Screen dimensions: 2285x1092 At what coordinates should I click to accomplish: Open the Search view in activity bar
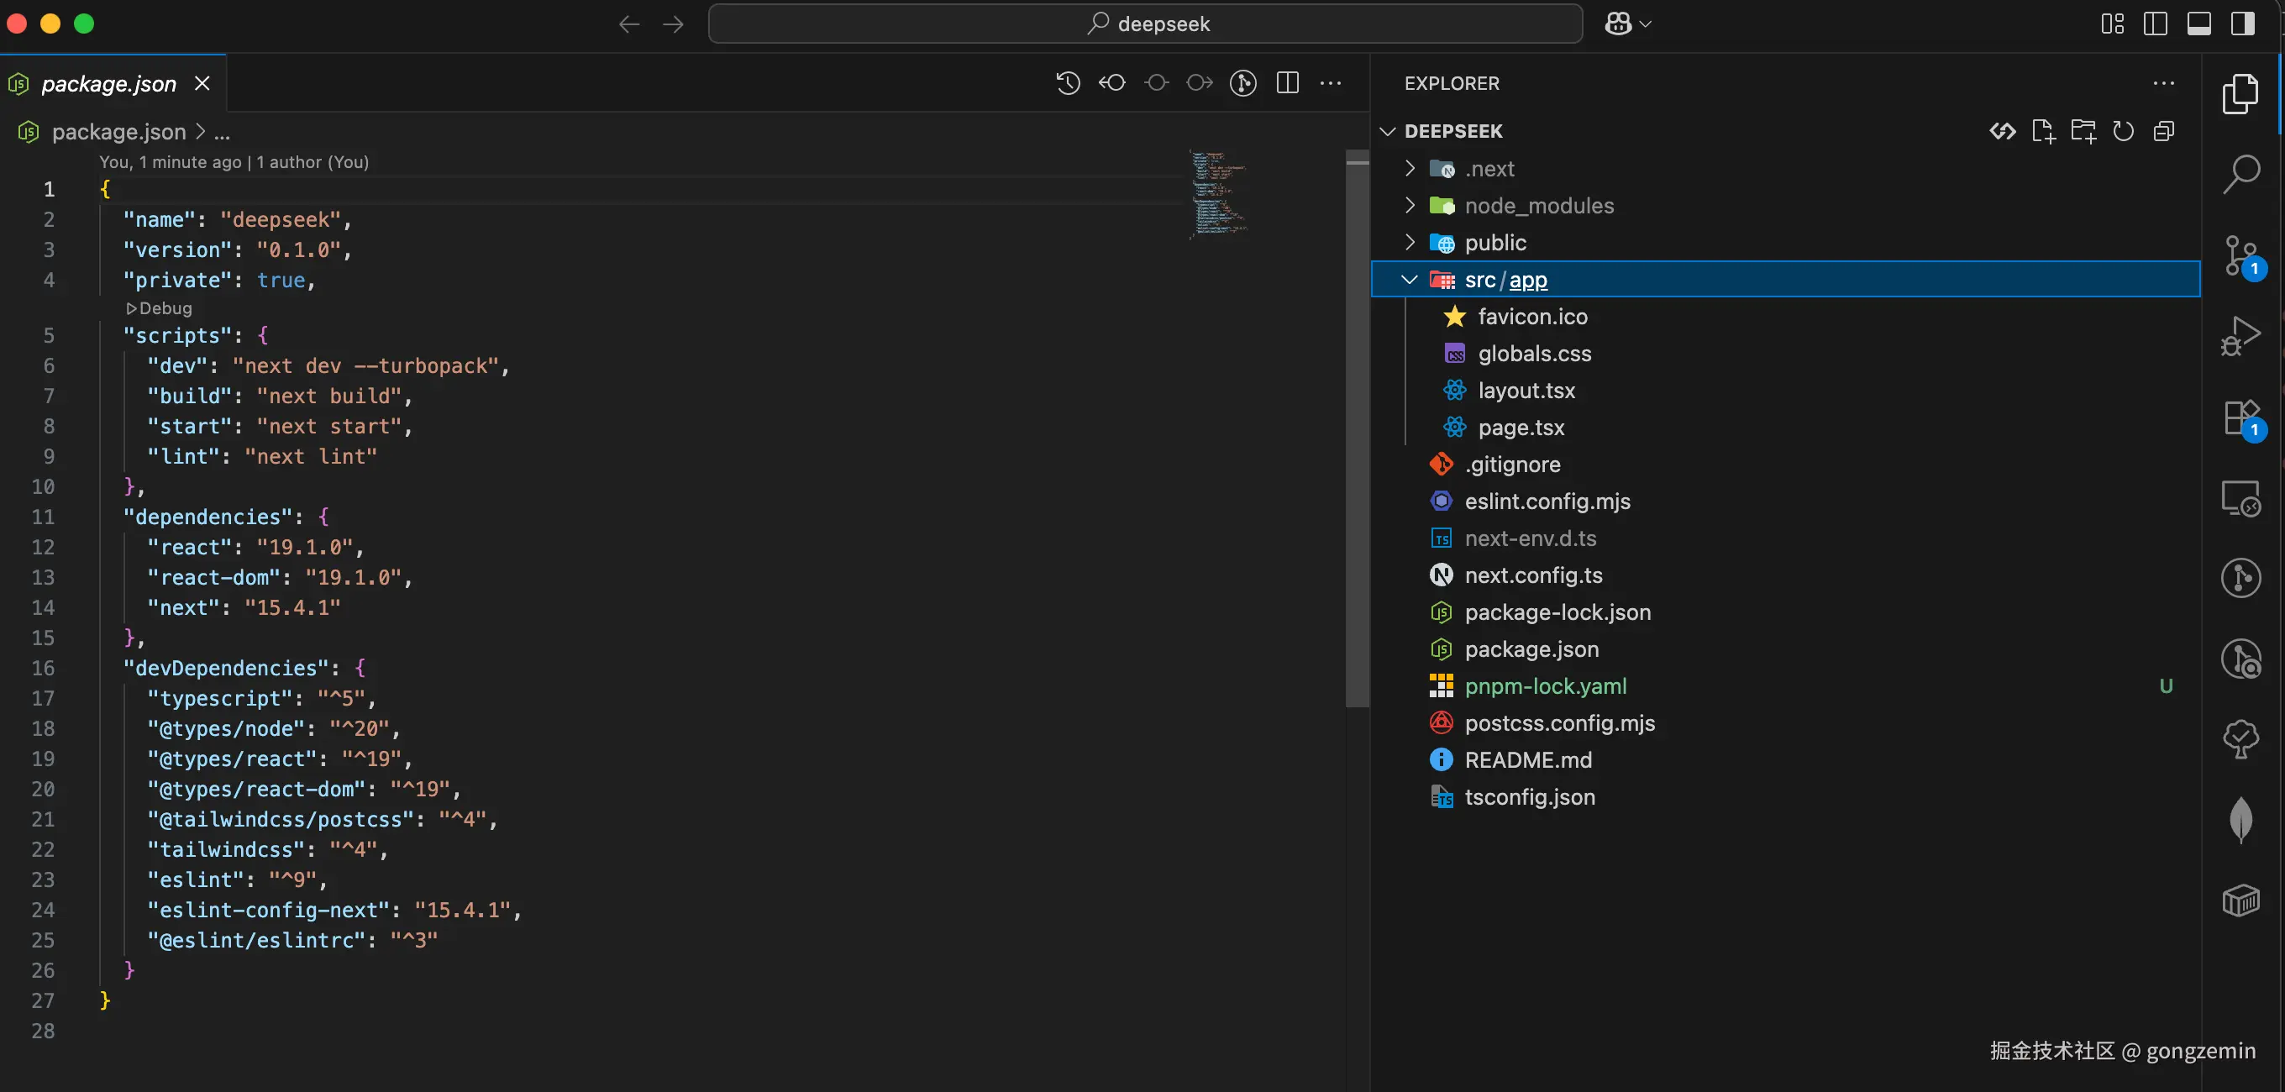tap(2240, 174)
